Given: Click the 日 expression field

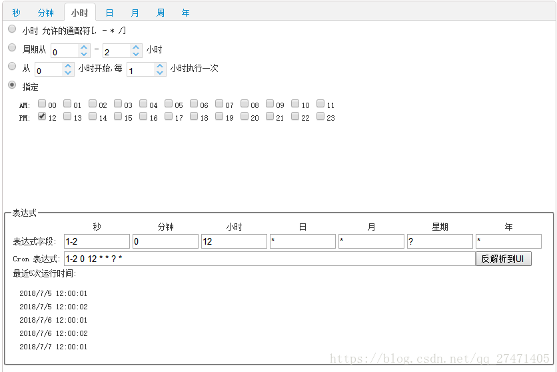Looking at the screenshot, I should (x=302, y=241).
